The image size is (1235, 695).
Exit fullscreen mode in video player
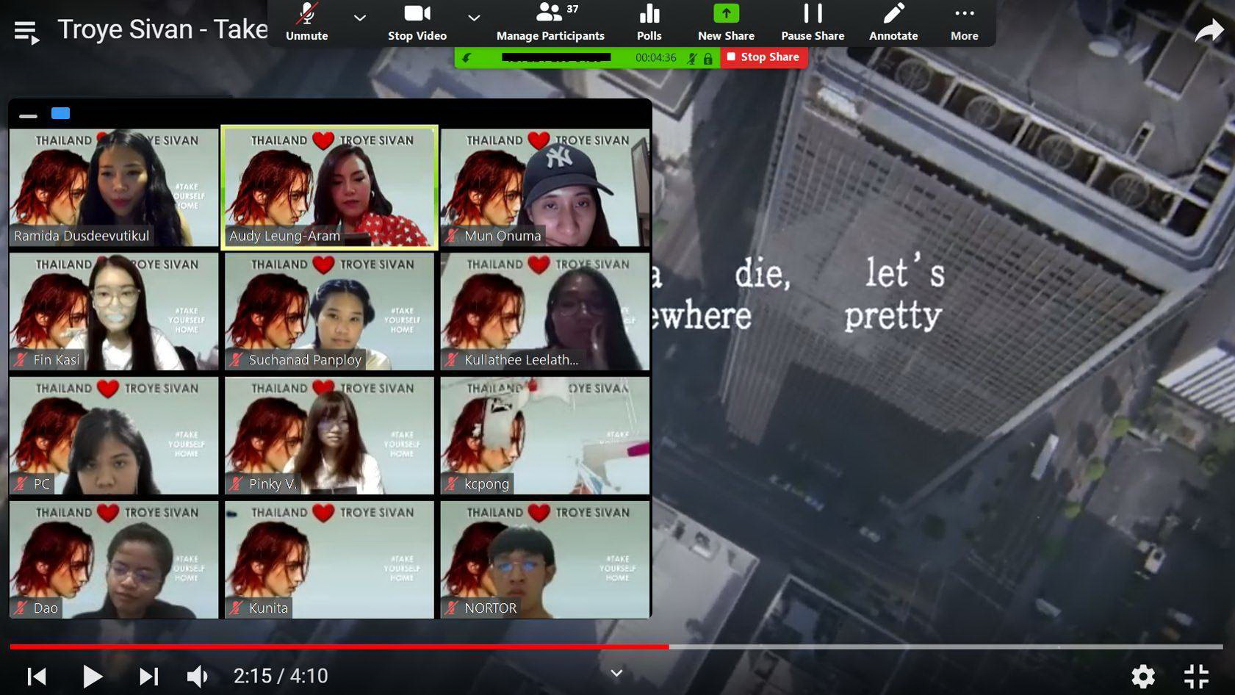pyautogui.click(x=1196, y=676)
